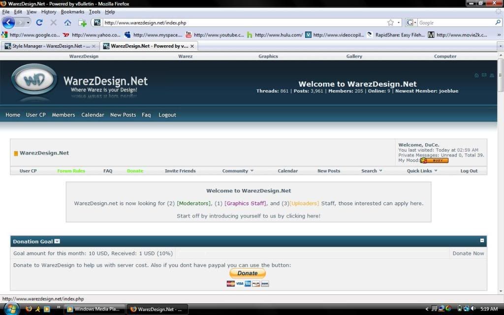Open the Edit menu
Screen dimensions: 504x315
18,12
